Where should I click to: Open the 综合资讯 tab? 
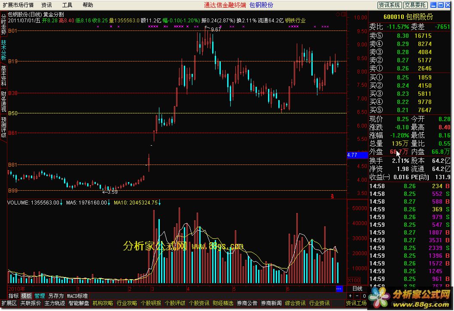[295, 303]
